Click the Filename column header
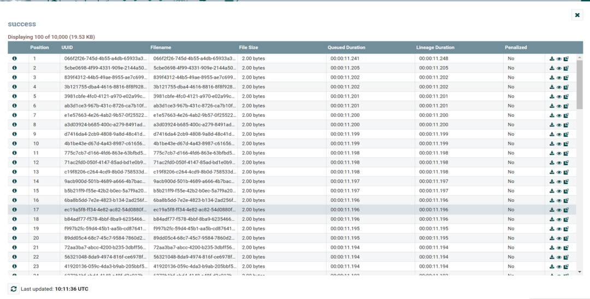This screenshot has width=590, height=299. click(x=161, y=47)
